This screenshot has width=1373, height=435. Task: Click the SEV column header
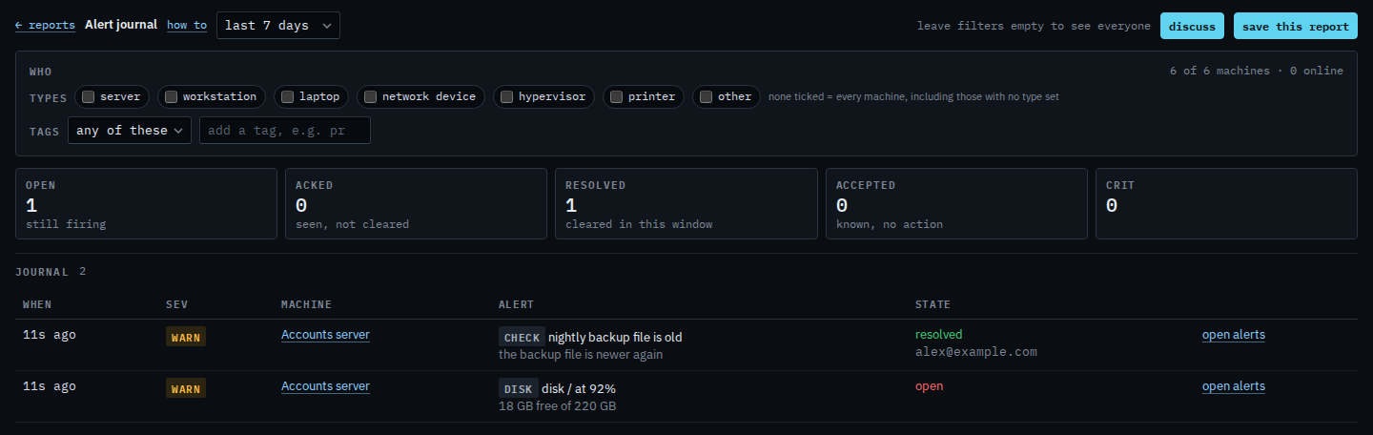point(176,304)
